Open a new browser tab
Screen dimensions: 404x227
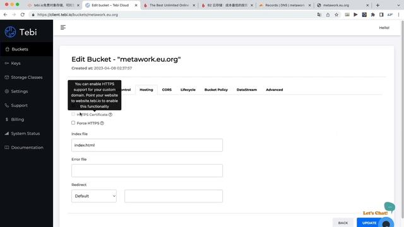tap(377, 5)
